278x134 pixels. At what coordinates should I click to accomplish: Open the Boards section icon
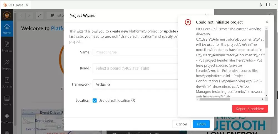(x=7, y=100)
